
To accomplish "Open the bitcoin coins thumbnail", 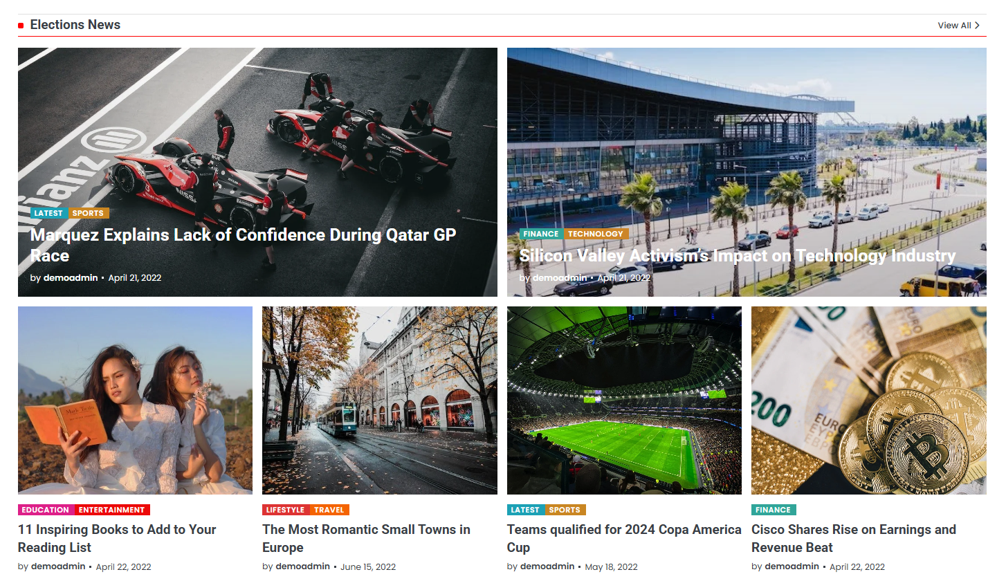I will [869, 400].
